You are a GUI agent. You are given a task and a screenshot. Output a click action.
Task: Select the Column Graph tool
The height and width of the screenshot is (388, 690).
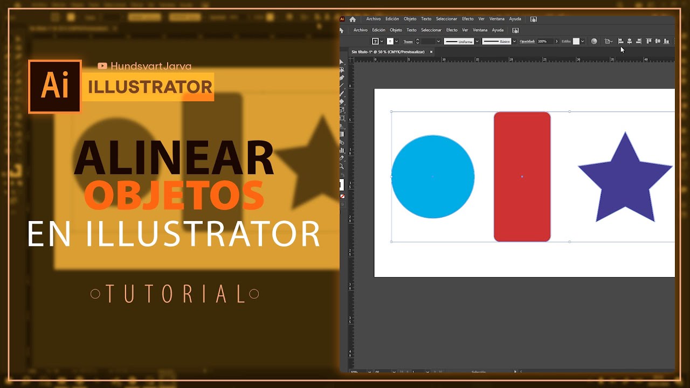(342, 150)
